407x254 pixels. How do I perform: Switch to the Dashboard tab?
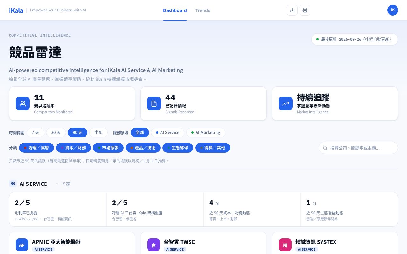click(x=175, y=10)
